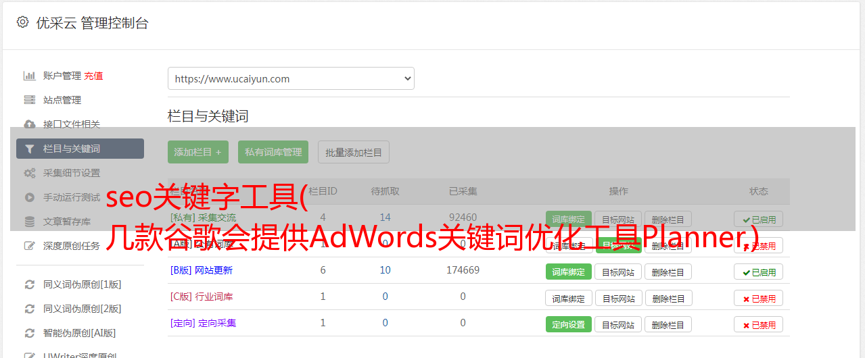Click 目标网站 in the 网站更新 row
Image resolution: width=865 pixels, height=358 pixels.
(618, 272)
